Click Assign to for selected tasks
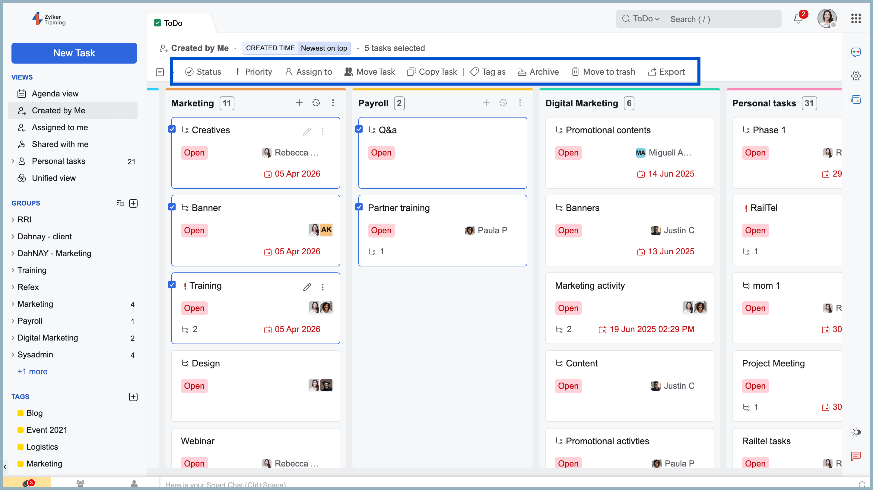The image size is (873, 490). (308, 72)
